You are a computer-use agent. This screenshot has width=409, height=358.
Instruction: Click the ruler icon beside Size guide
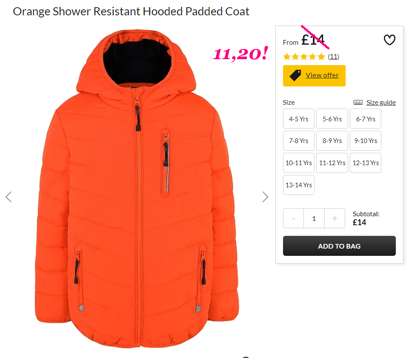(x=358, y=103)
